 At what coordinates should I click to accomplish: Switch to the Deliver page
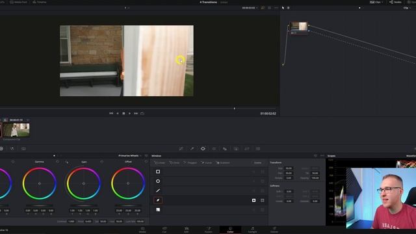click(274, 229)
